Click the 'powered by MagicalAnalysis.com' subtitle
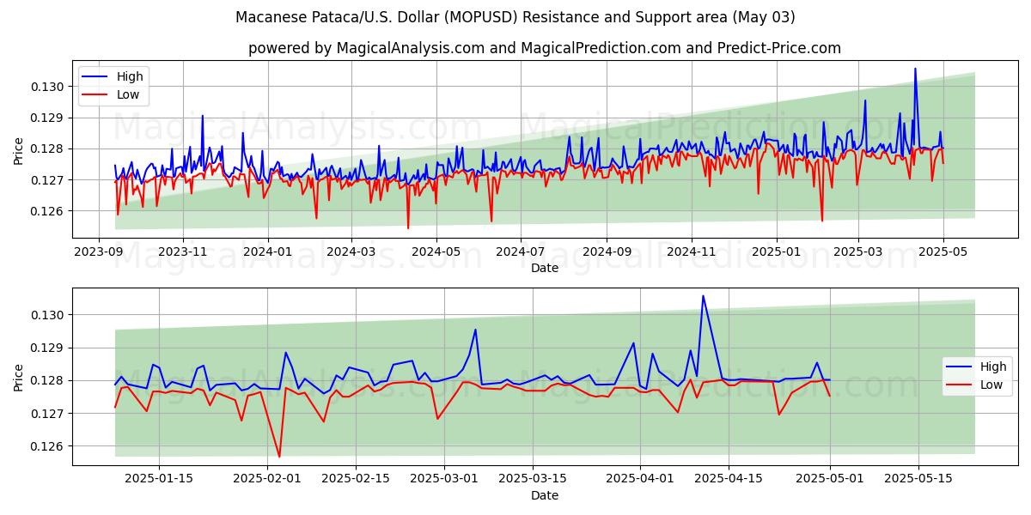The width and height of the screenshot is (1031, 515). pos(545,48)
